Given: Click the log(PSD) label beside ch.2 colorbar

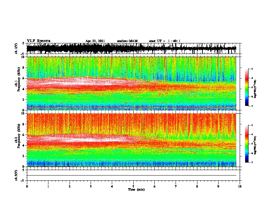Looking at the screenshot, I should (255, 145).
